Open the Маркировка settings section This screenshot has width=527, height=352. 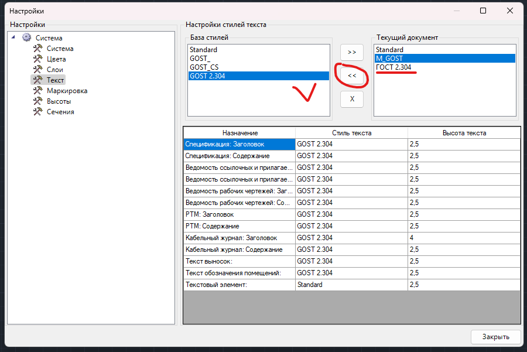coord(67,91)
